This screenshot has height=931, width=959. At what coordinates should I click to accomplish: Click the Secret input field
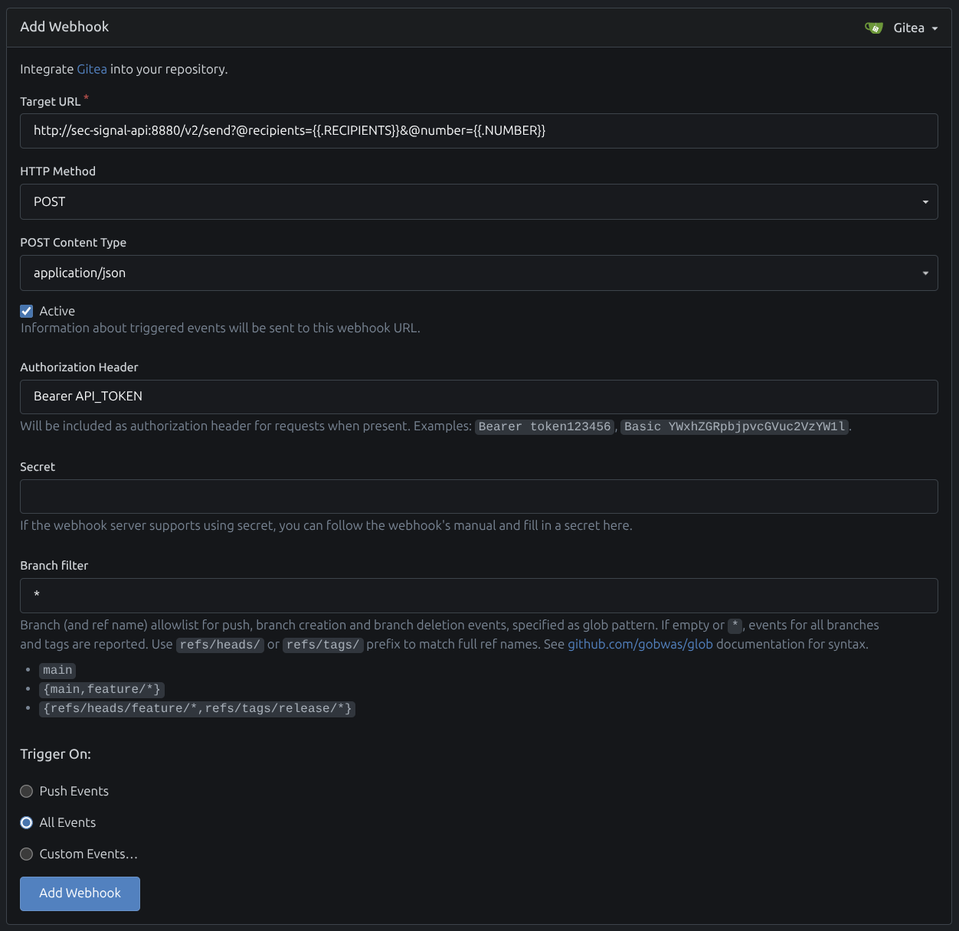(479, 496)
